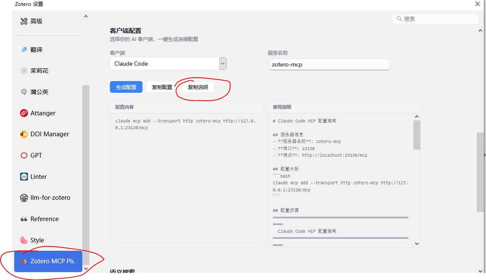
Task: Switch to the DOI Manager pane
Action: pos(48,134)
